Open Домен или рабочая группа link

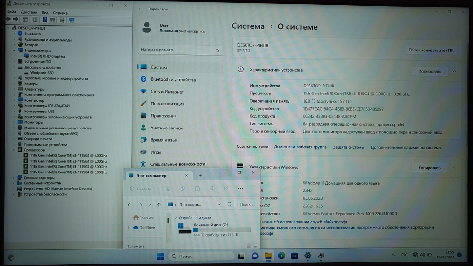pyautogui.click(x=300, y=147)
